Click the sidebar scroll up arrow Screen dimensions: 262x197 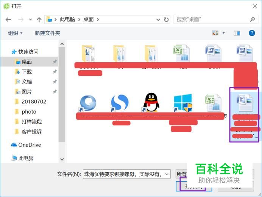(x=62, y=44)
